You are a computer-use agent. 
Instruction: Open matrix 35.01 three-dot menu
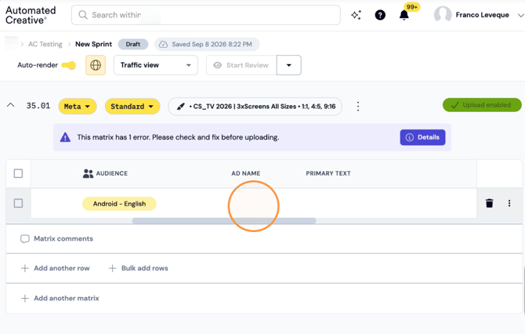358,106
